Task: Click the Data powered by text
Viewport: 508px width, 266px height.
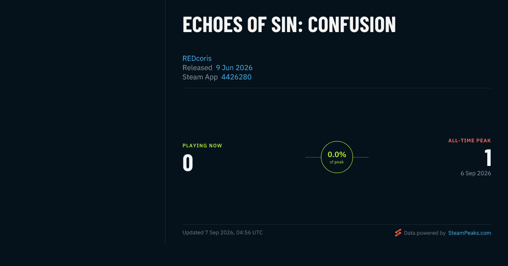Action: tap(425, 233)
